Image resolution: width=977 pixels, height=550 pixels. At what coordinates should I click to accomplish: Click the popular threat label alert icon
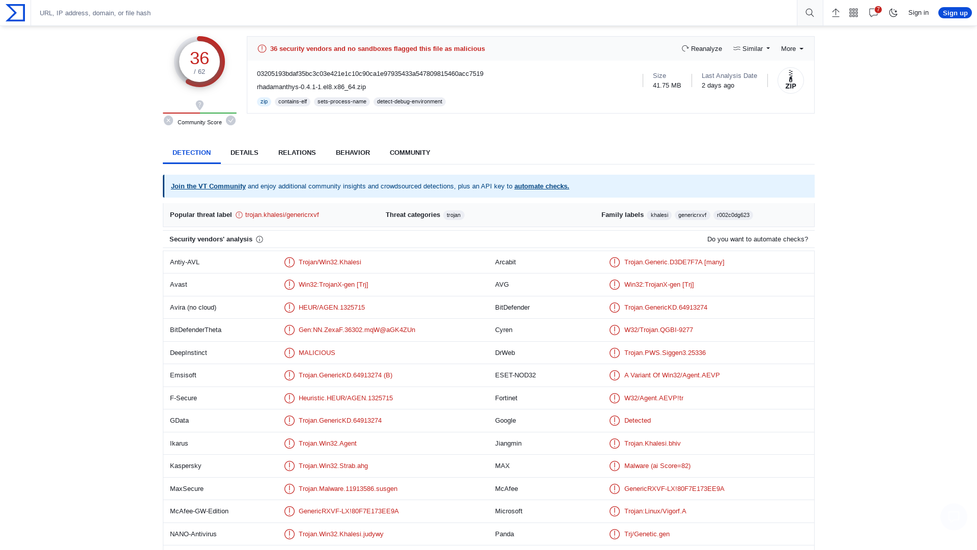pos(239,215)
